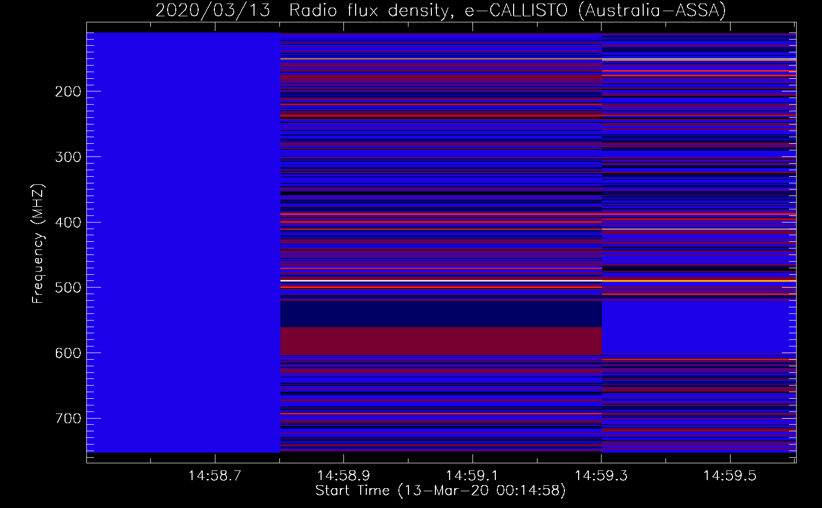Click the 'Frequency (MHZ)' axis label

pyautogui.click(x=38, y=244)
